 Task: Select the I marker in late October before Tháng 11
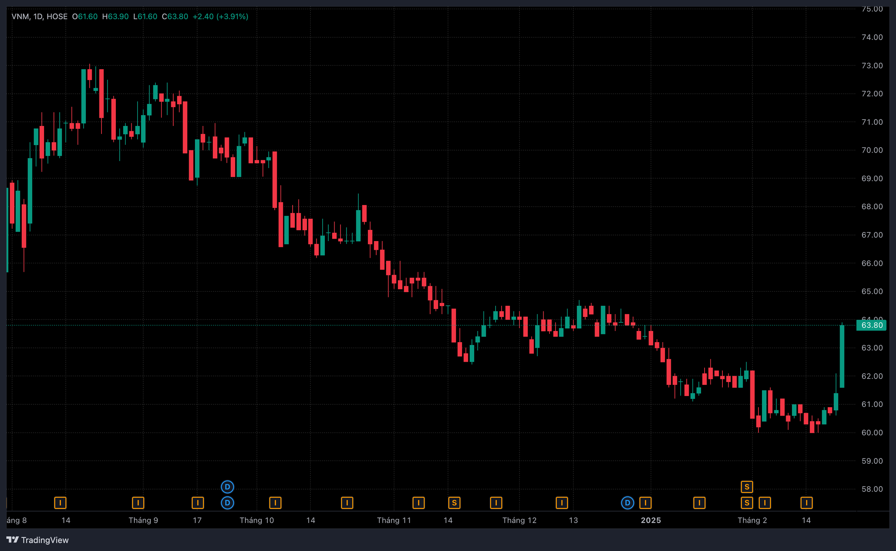coord(347,503)
